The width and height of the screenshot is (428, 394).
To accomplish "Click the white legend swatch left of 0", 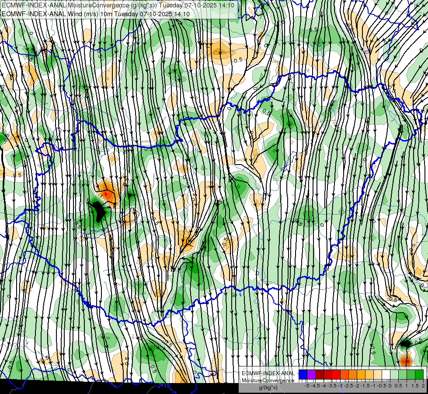I will coord(386,374).
